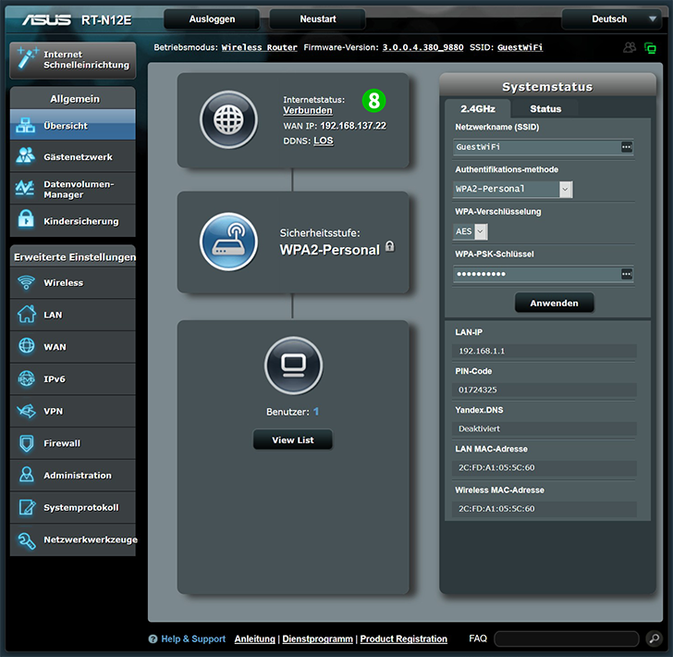Click the DDNS LOS link
The width and height of the screenshot is (673, 657).
tap(324, 141)
